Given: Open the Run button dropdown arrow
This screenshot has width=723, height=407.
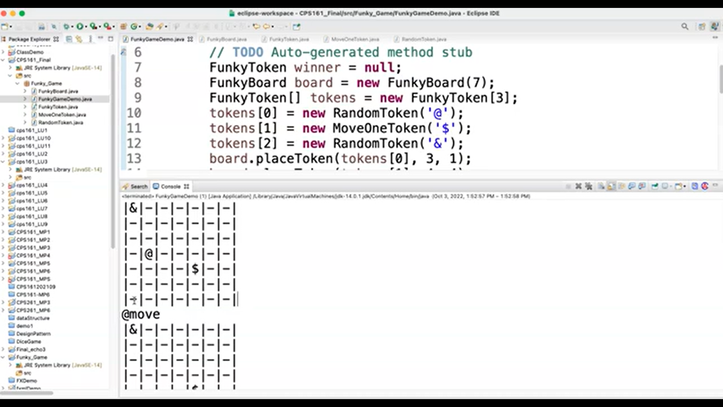Looking at the screenshot, I should 86,27.
